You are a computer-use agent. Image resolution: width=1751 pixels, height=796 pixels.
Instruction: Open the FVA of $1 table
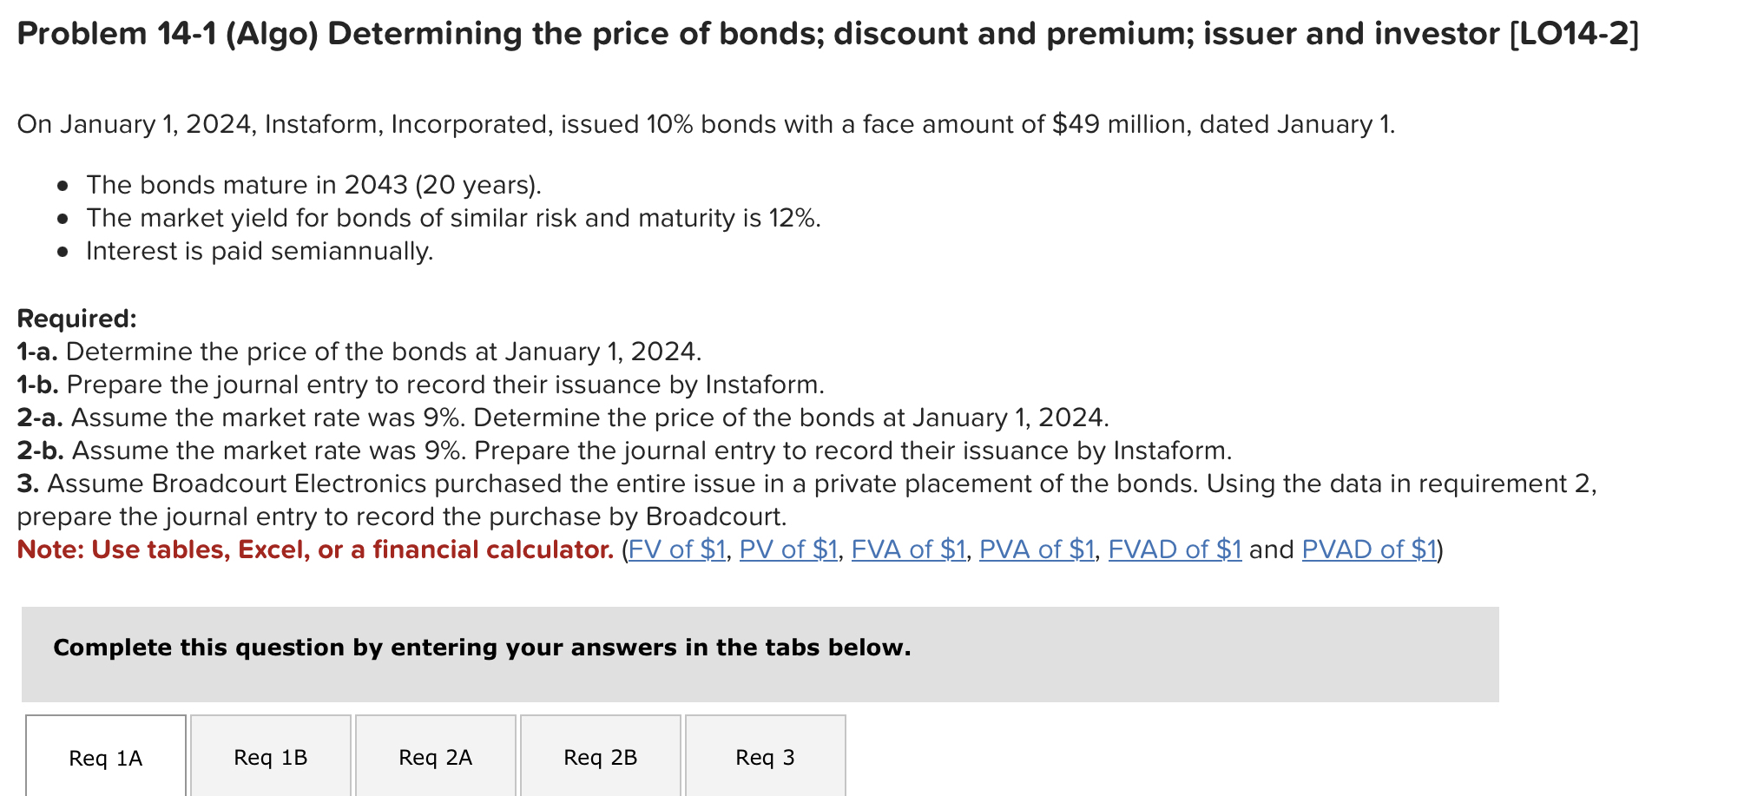coord(908,549)
